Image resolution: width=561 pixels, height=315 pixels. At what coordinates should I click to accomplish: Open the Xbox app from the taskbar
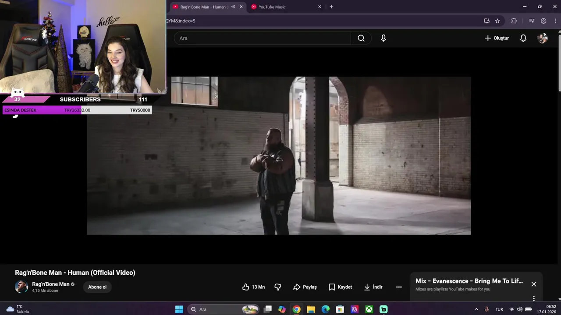(x=369, y=309)
